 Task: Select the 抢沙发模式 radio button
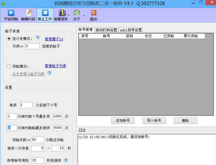[x=9, y=38]
